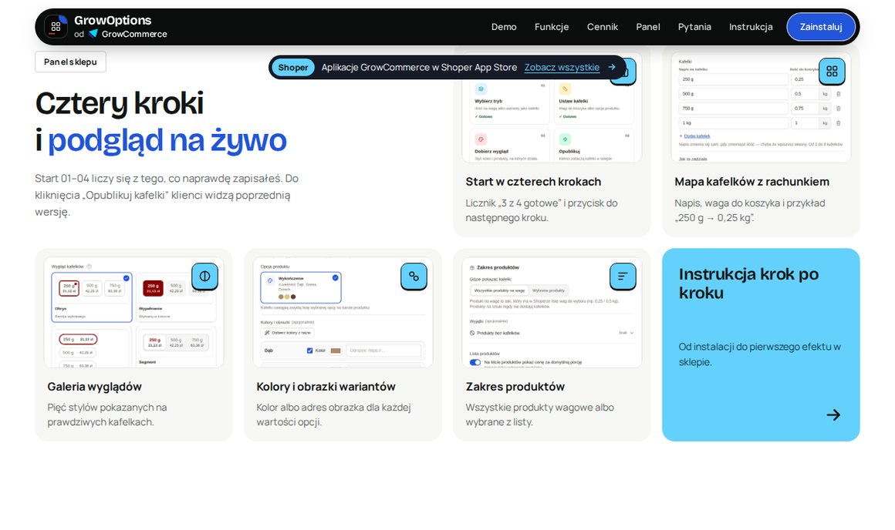
Task: Click the Obrazek URL input in Dąb row
Action: 383,351
